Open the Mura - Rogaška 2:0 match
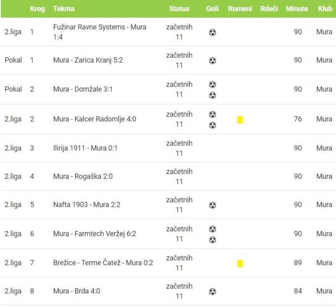The height and width of the screenshot is (307, 336). click(82, 177)
